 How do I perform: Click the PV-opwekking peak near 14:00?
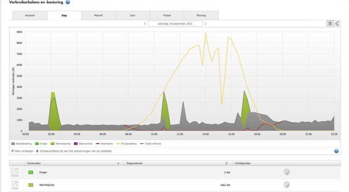(205, 33)
